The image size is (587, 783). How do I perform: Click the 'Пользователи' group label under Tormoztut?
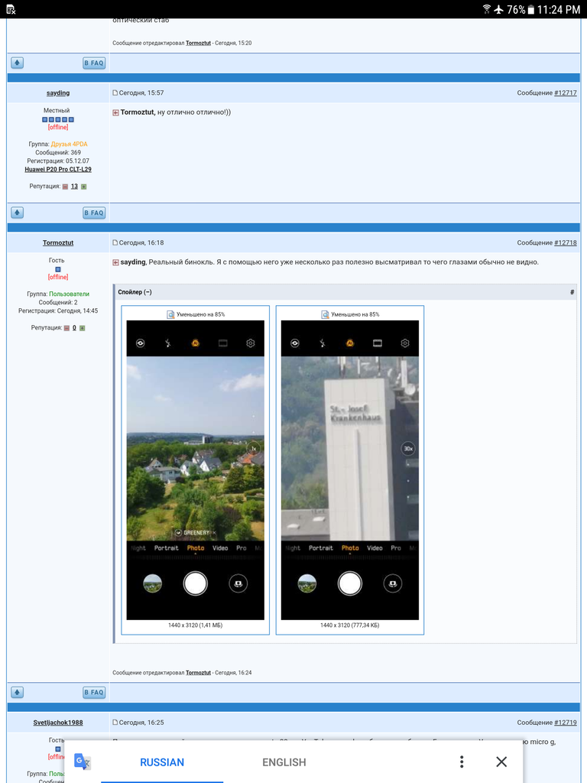pos(70,294)
